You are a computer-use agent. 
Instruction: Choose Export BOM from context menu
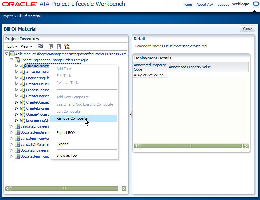coord(84,133)
